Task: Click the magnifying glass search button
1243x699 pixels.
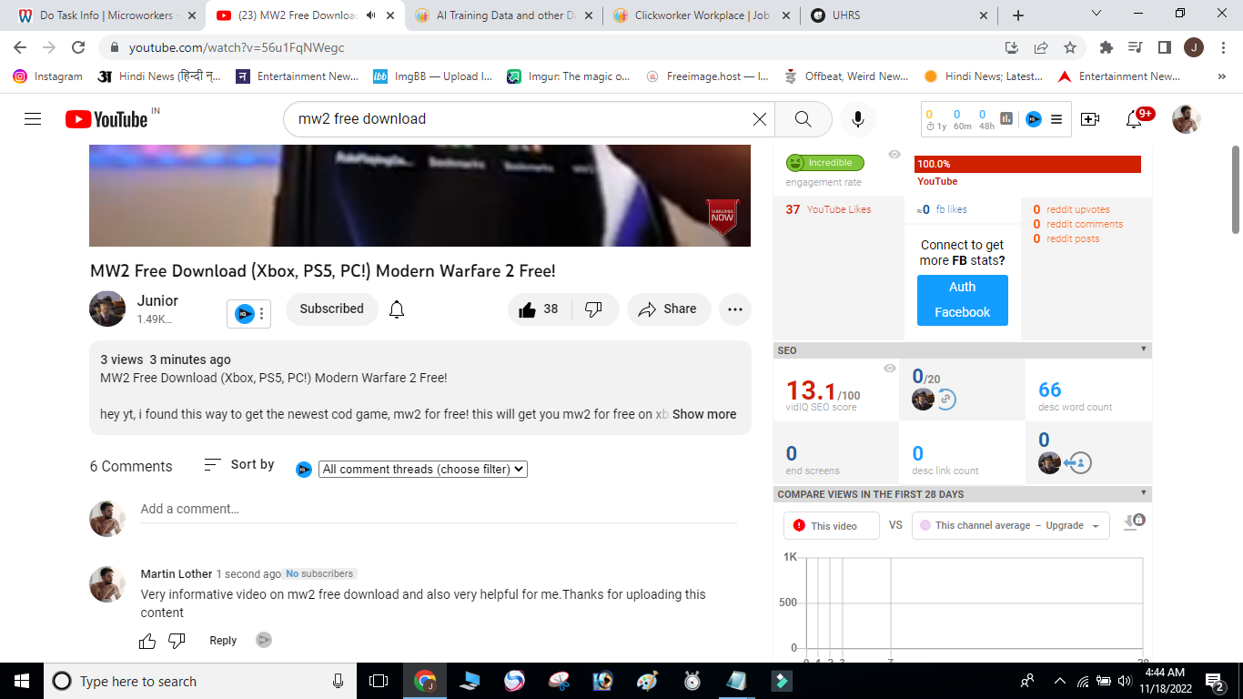Action: pyautogui.click(x=803, y=119)
